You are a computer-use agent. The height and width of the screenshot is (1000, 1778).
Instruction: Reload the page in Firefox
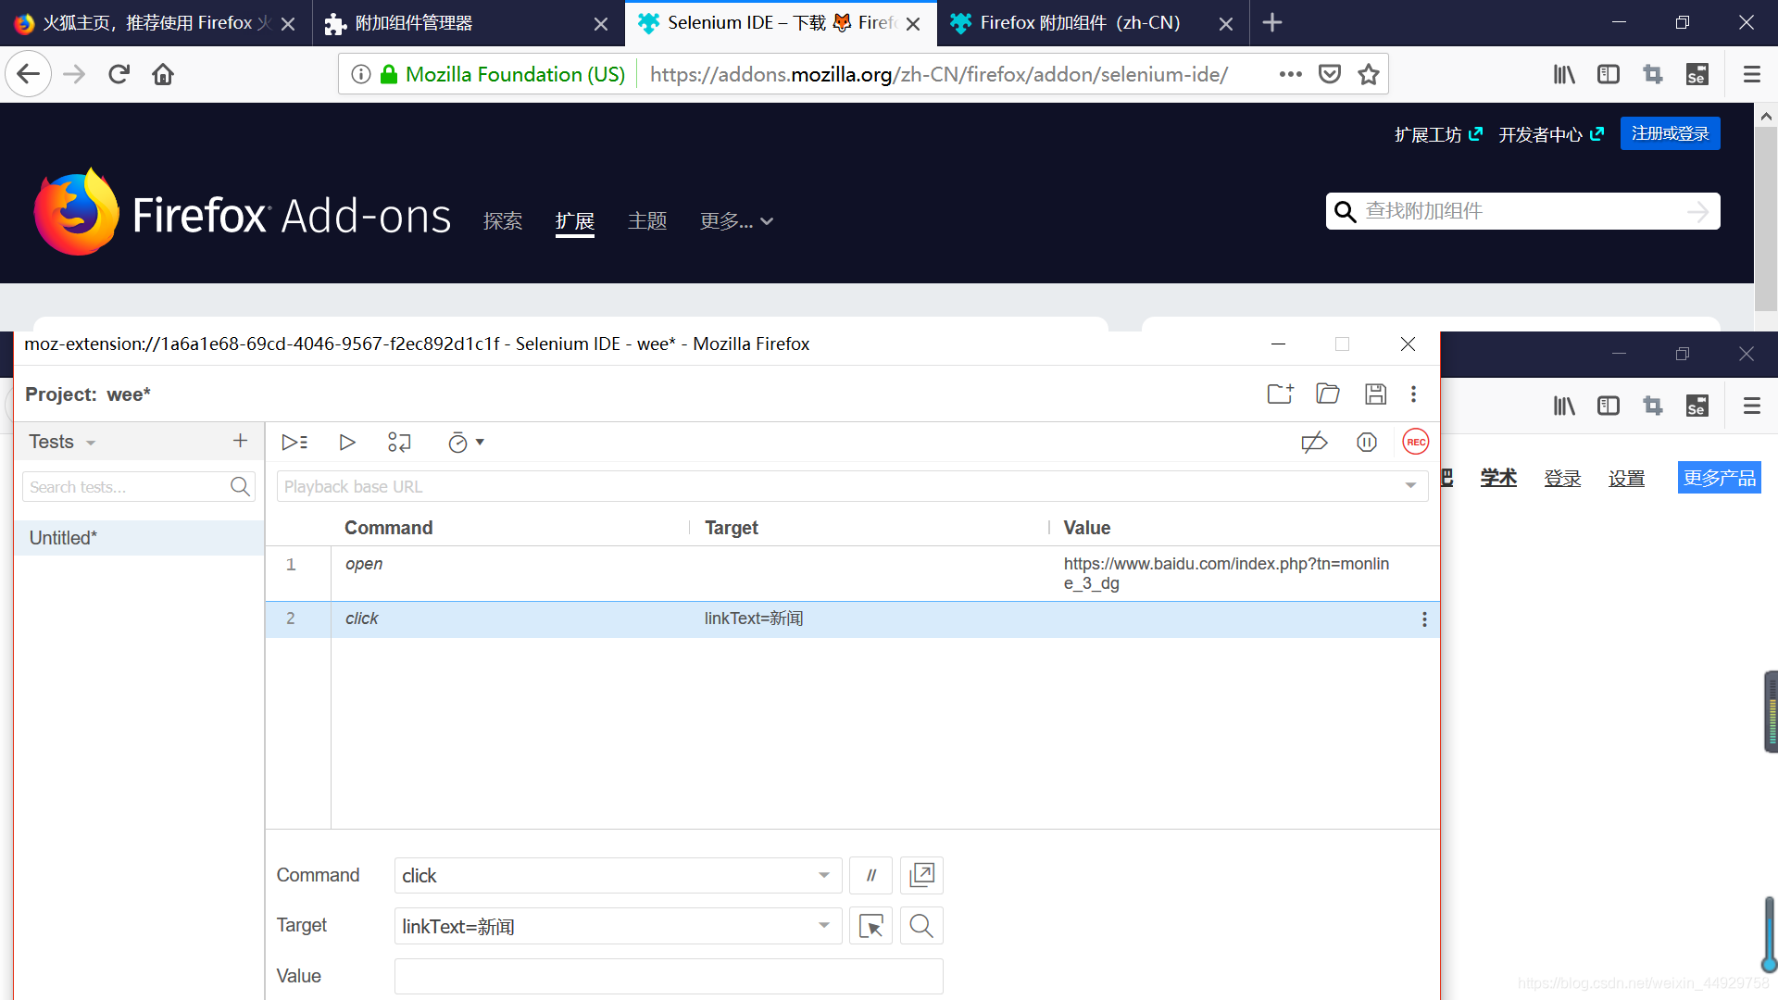(x=119, y=74)
